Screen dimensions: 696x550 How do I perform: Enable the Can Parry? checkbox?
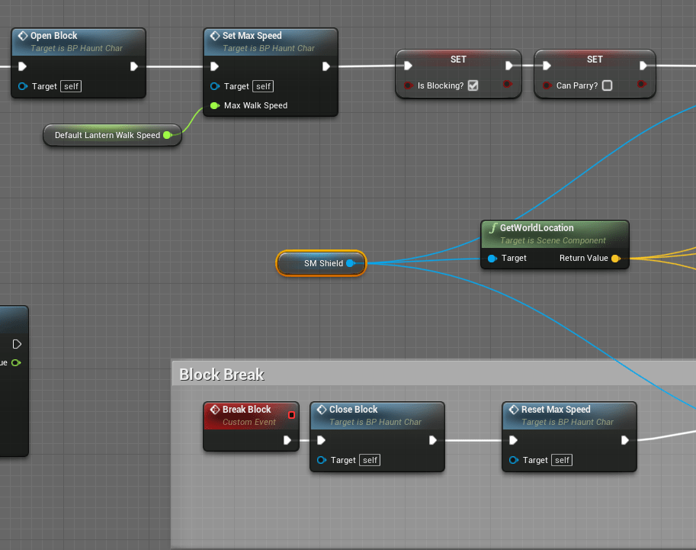click(x=607, y=85)
